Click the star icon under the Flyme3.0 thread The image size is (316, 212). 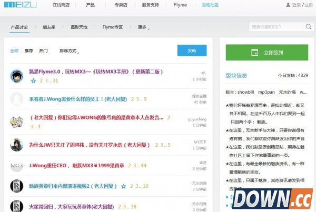point(33,81)
